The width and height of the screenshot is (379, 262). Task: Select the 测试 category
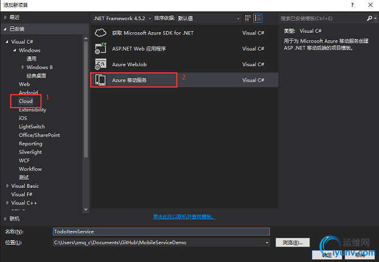24,177
